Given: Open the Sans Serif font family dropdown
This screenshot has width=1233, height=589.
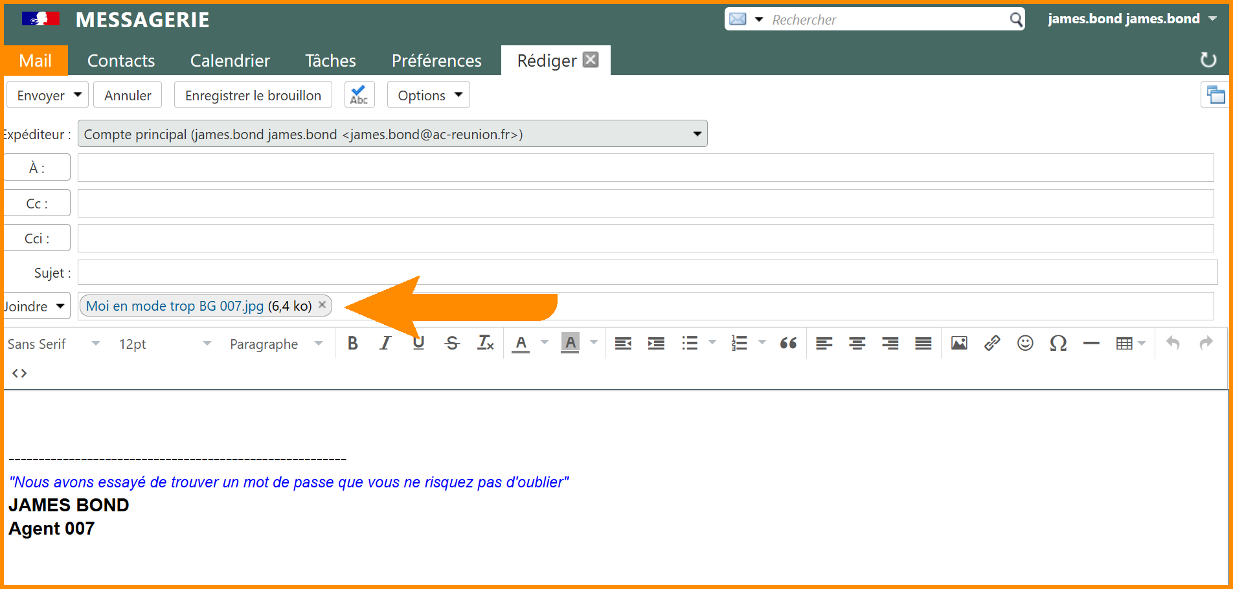Looking at the screenshot, I should click(x=54, y=344).
